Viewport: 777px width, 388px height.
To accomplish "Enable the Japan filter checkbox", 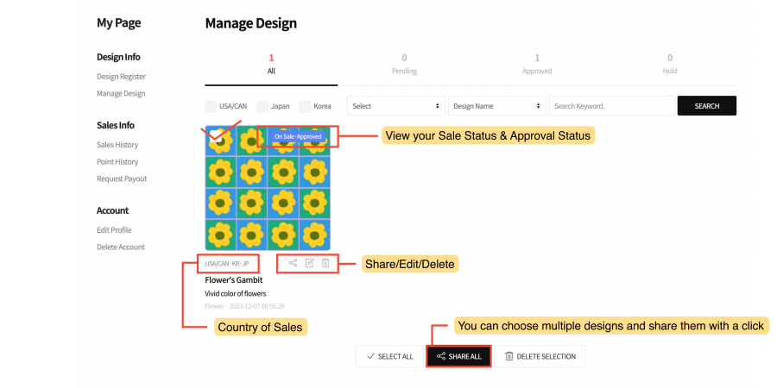I will pos(262,106).
